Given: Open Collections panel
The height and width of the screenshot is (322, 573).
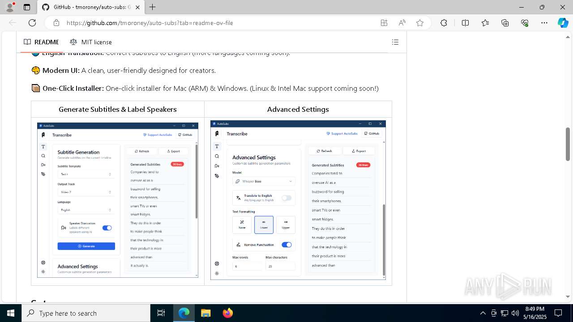Looking at the screenshot, I should click(x=505, y=23).
